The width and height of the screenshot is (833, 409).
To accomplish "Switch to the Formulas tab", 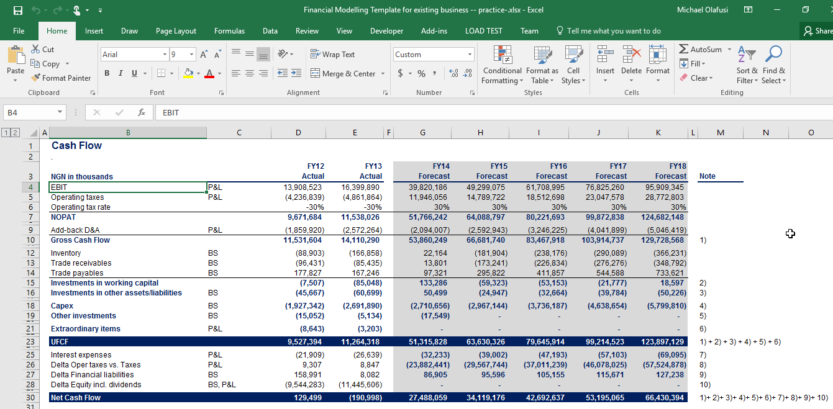I will click(229, 31).
